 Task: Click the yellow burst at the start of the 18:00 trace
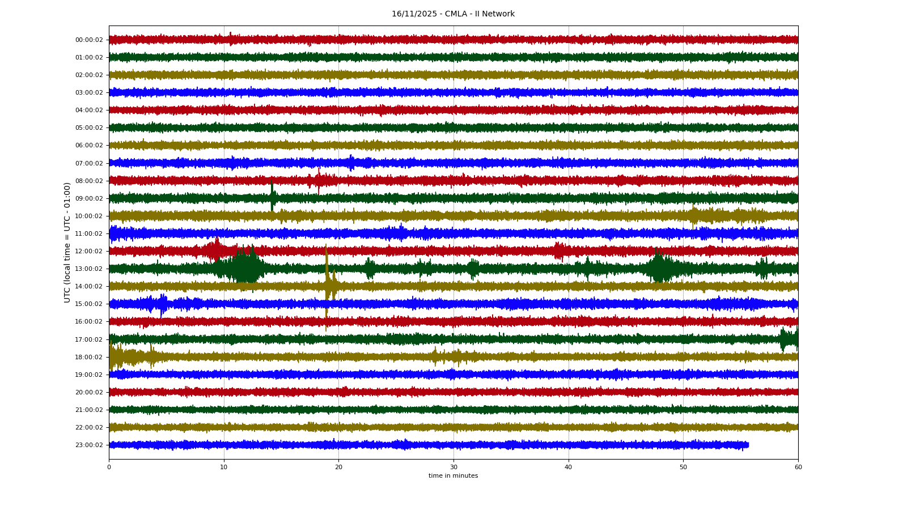pos(116,357)
